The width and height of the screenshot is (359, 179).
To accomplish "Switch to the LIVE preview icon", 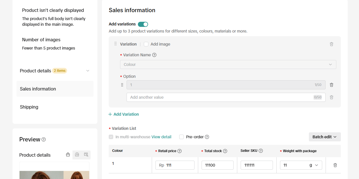I will (x=77, y=155).
